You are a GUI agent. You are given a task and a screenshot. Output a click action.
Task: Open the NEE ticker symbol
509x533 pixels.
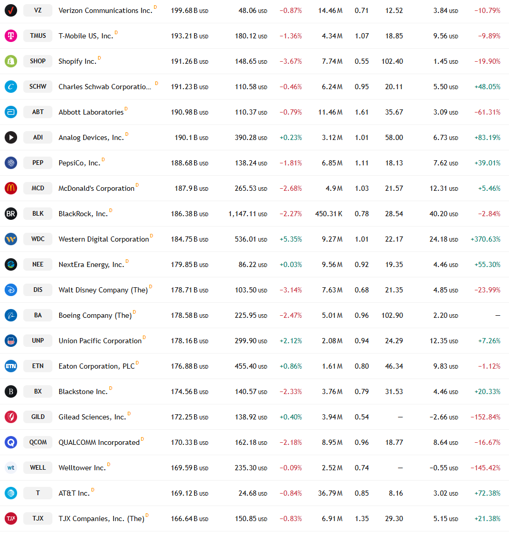tap(38, 264)
